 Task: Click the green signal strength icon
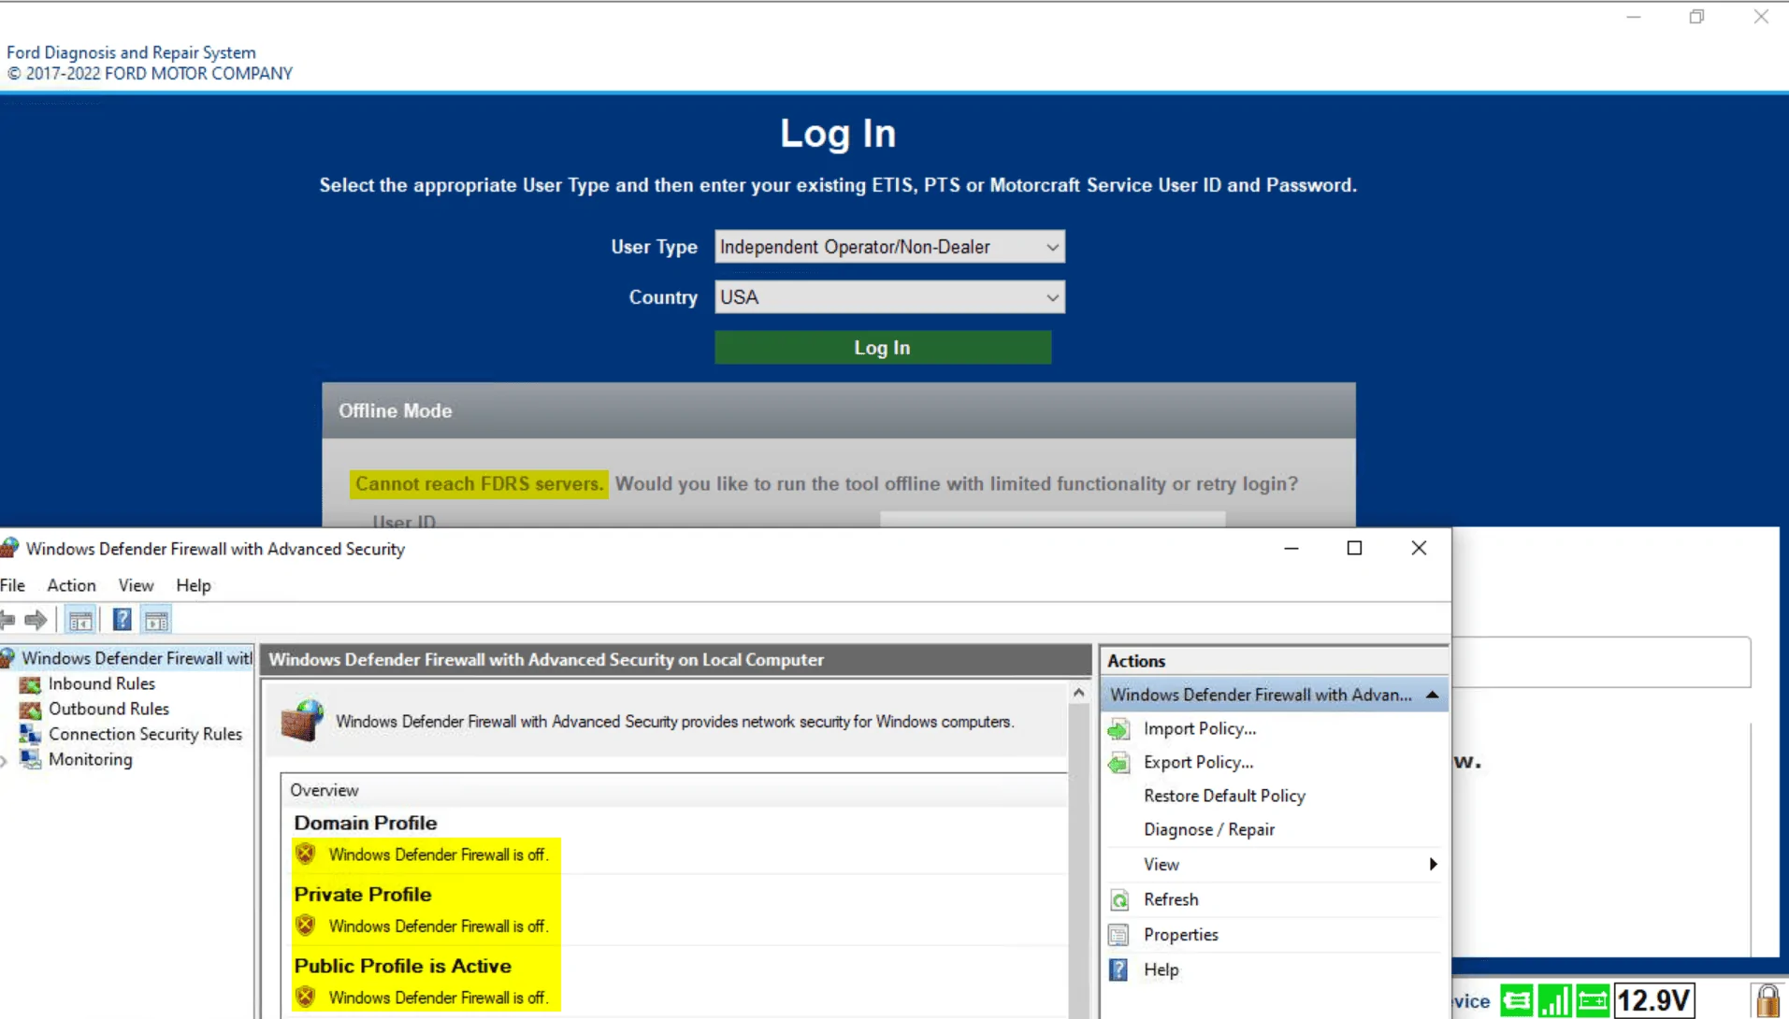click(1554, 1001)
